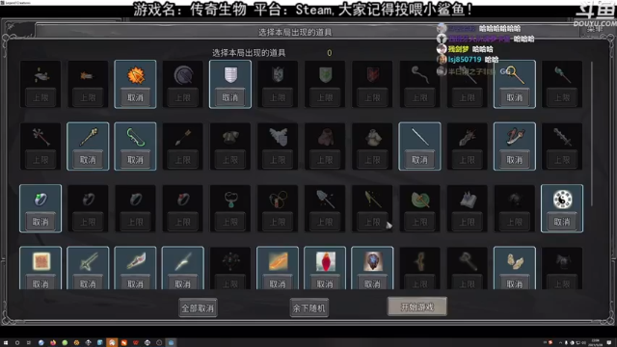
Task: Toggle 上限 under the curved grey staff
Action: coord(420,97)
